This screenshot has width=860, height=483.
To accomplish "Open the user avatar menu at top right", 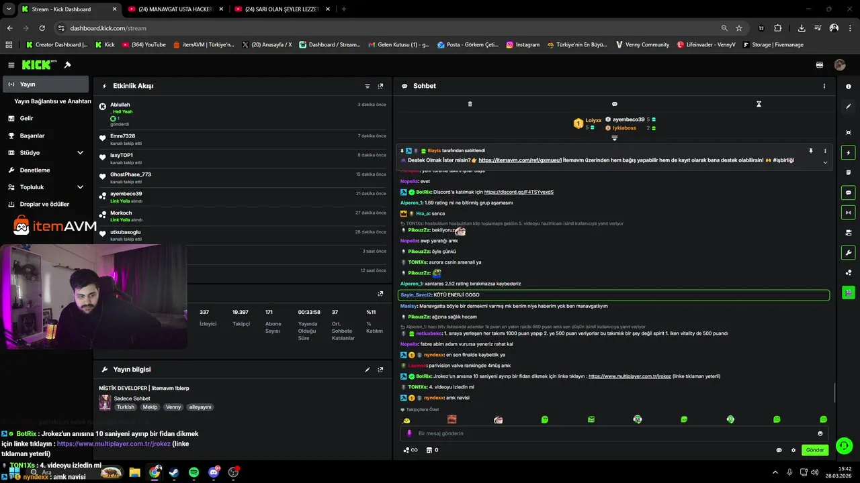I will point(840,65).
